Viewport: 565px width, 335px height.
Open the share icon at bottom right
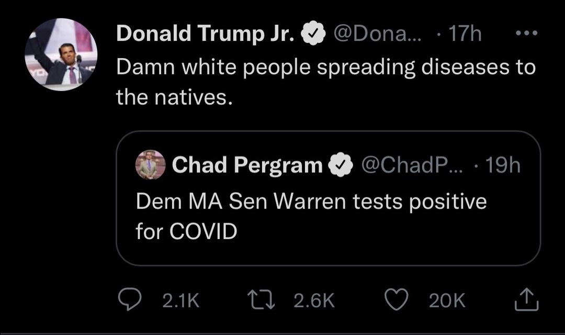[527, 299]
